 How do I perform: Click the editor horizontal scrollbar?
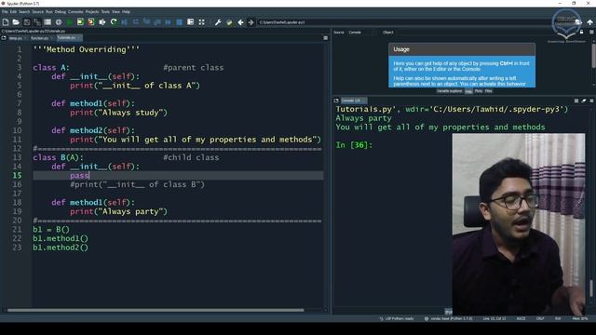156,310
